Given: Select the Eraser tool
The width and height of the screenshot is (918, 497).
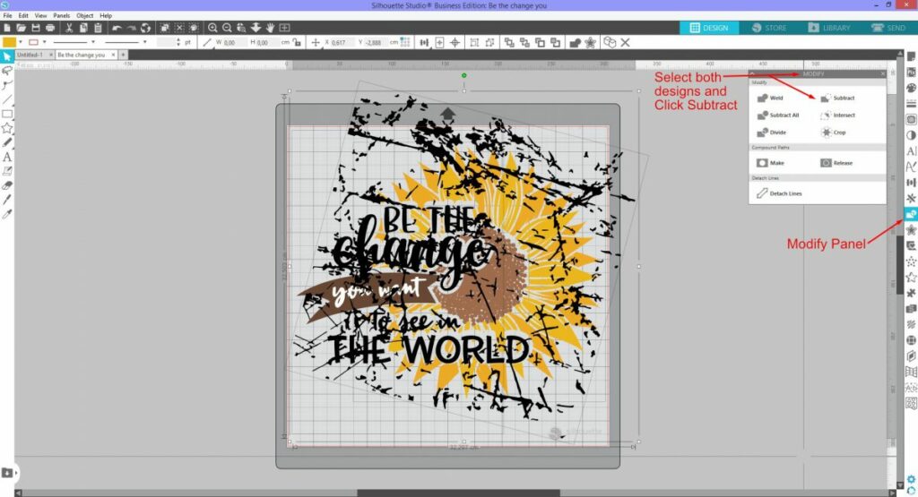Looking at the screenshot, I should coord(7,184).
